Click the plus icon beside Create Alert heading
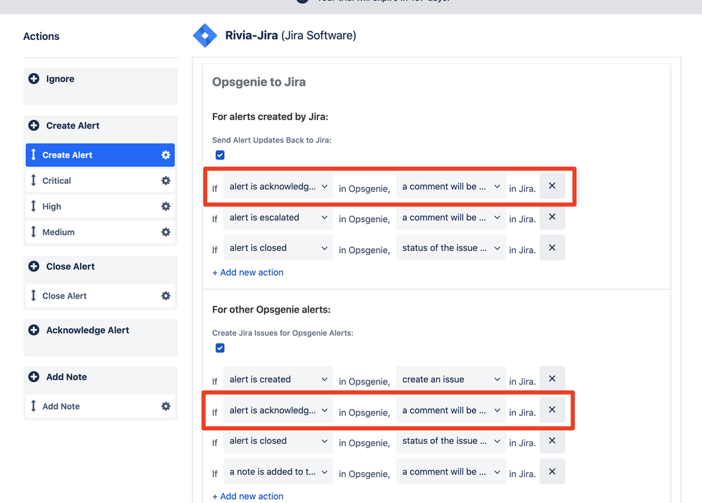 coord(34,125)
